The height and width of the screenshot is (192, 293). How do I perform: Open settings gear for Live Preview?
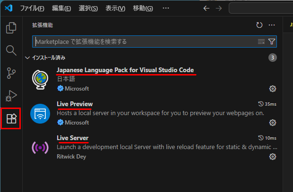(x=273, y=123)
